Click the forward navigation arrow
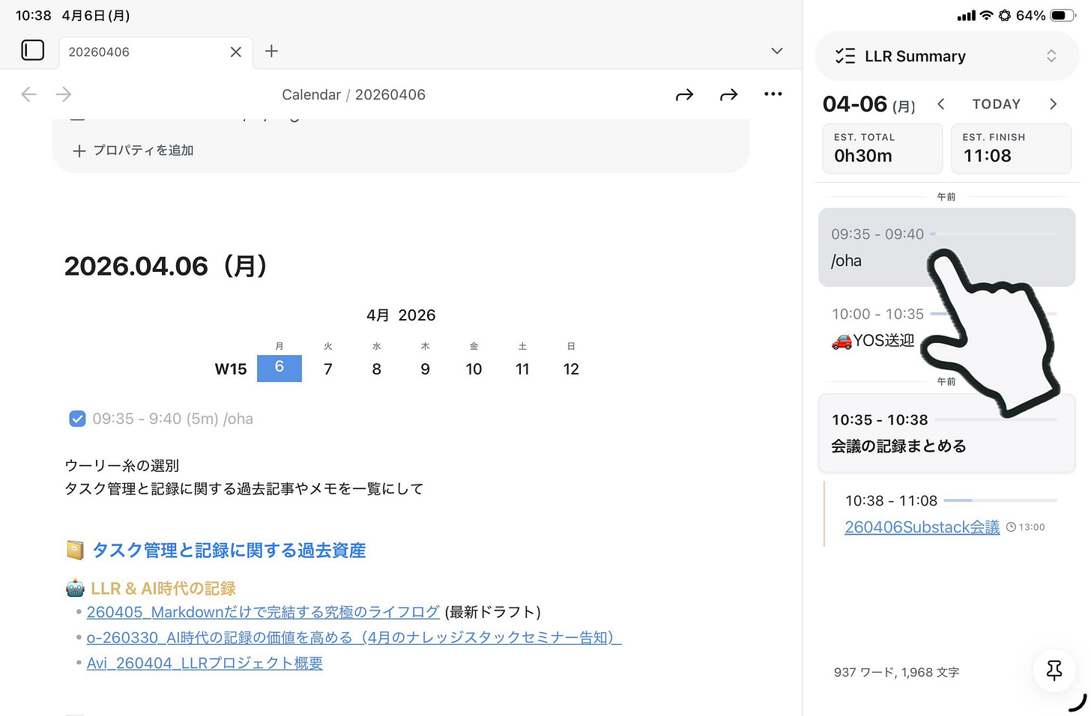The image size is (1091, 716). (x=64, y=94)
